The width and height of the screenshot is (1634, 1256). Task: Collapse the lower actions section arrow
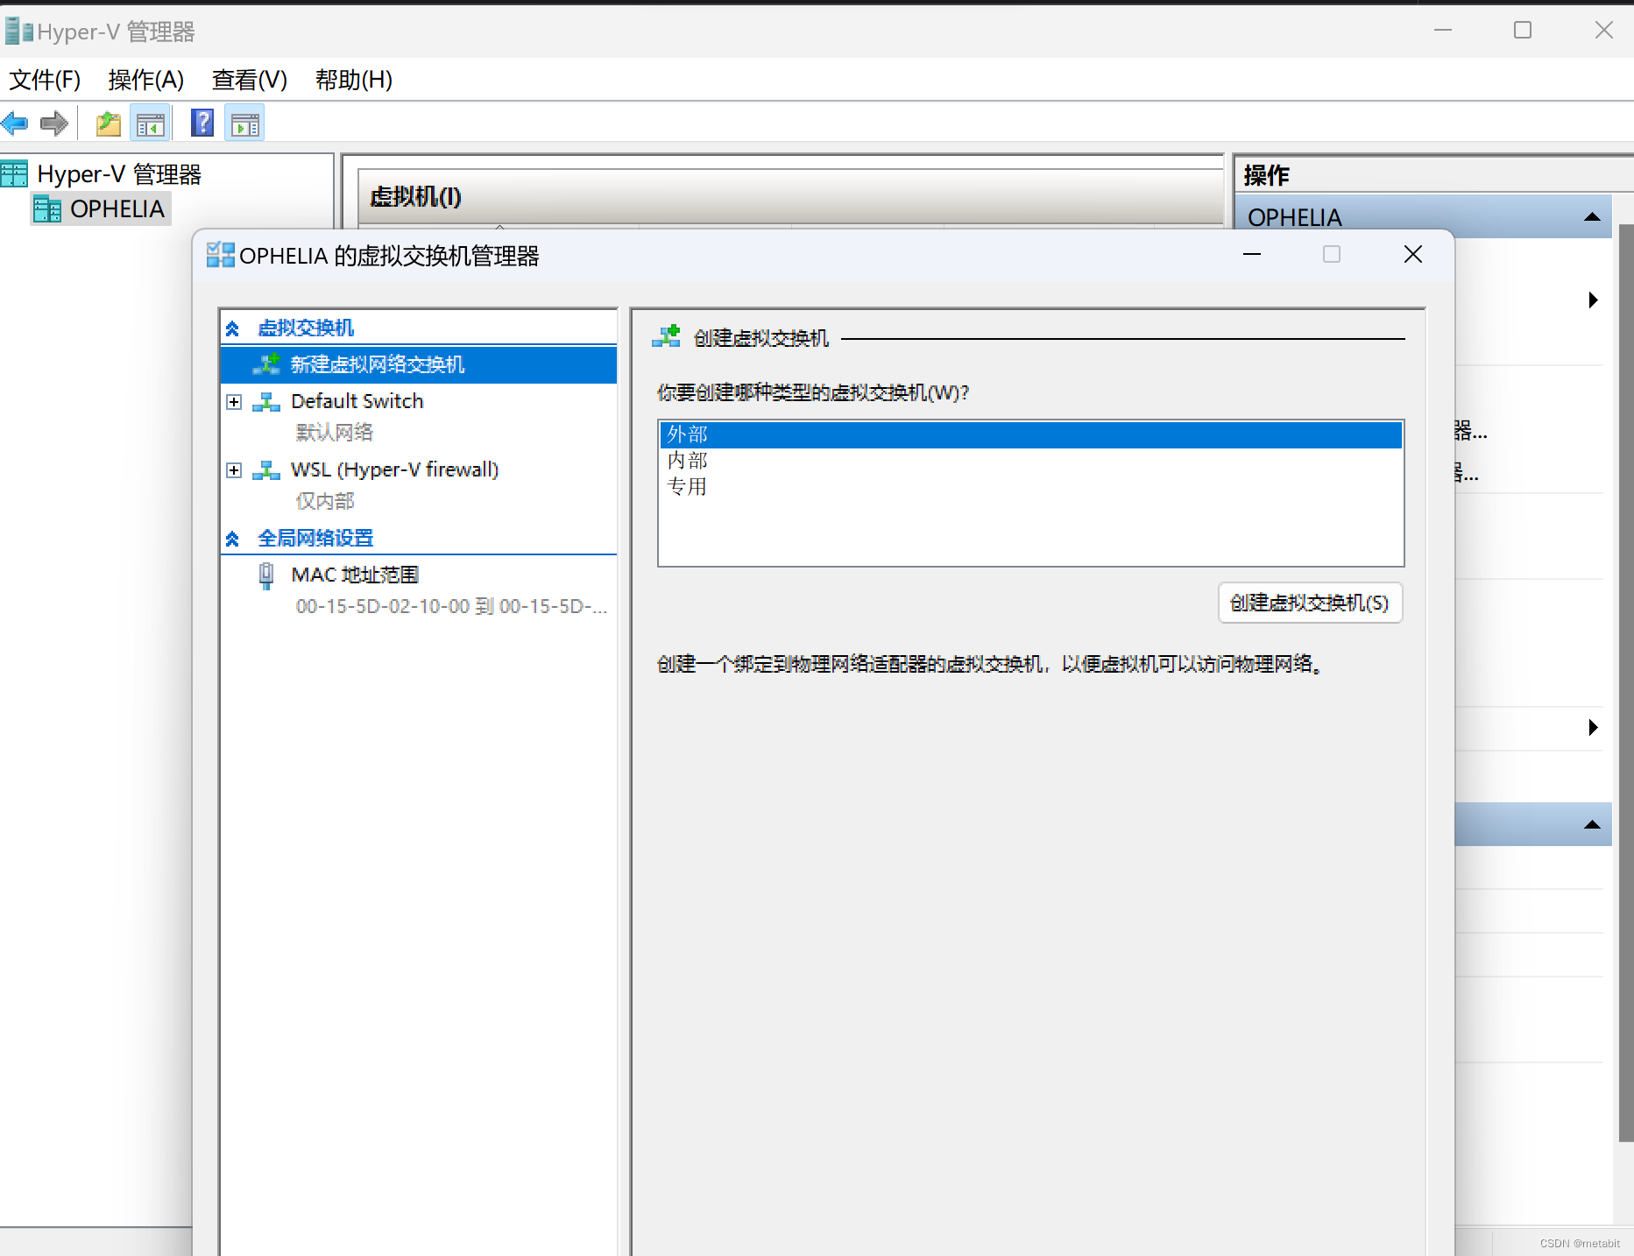coord(1593,825)
